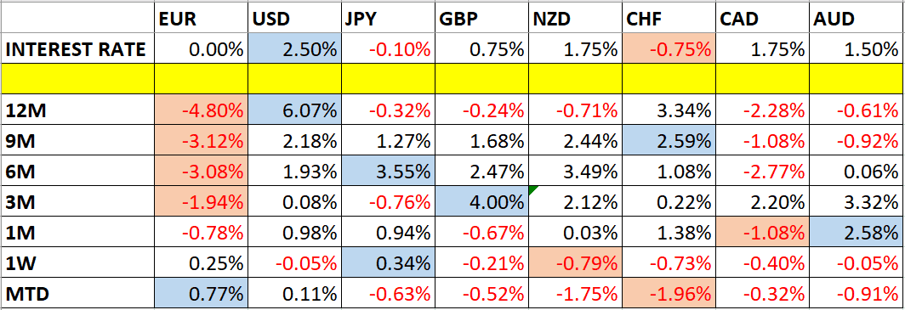Select the CAD 1M cell -1.08%

[x=763, y=233]
